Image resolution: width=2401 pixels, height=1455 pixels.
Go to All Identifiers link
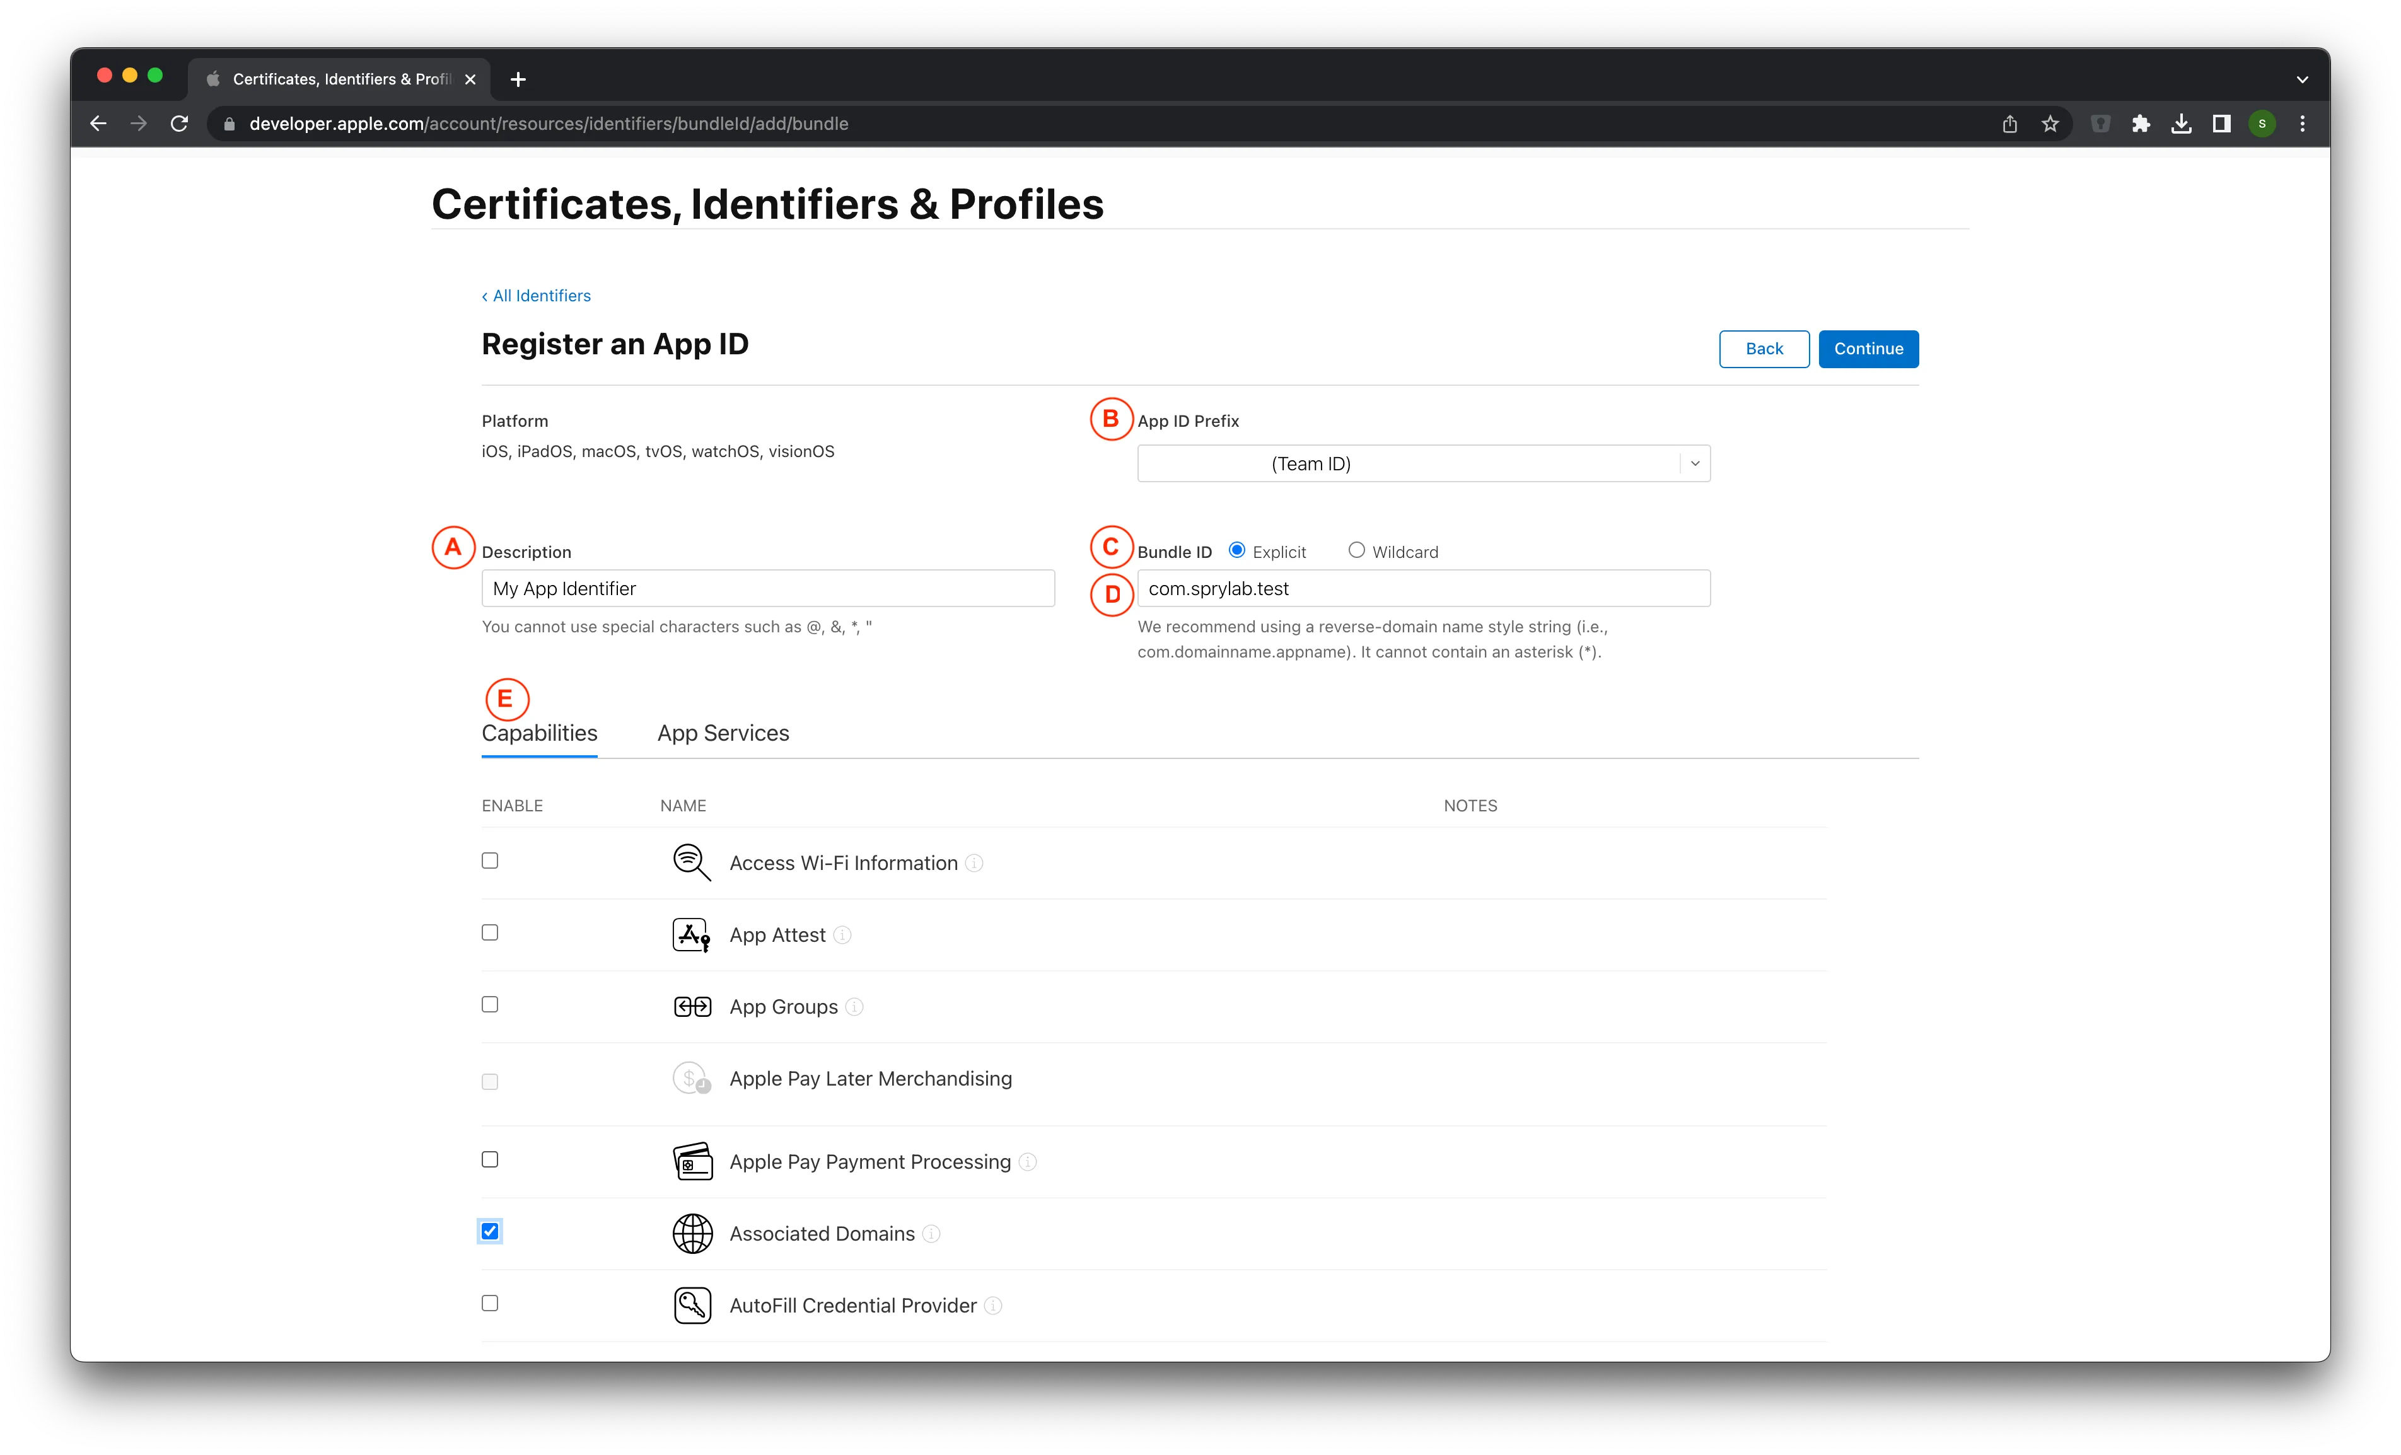pos(536,296)
